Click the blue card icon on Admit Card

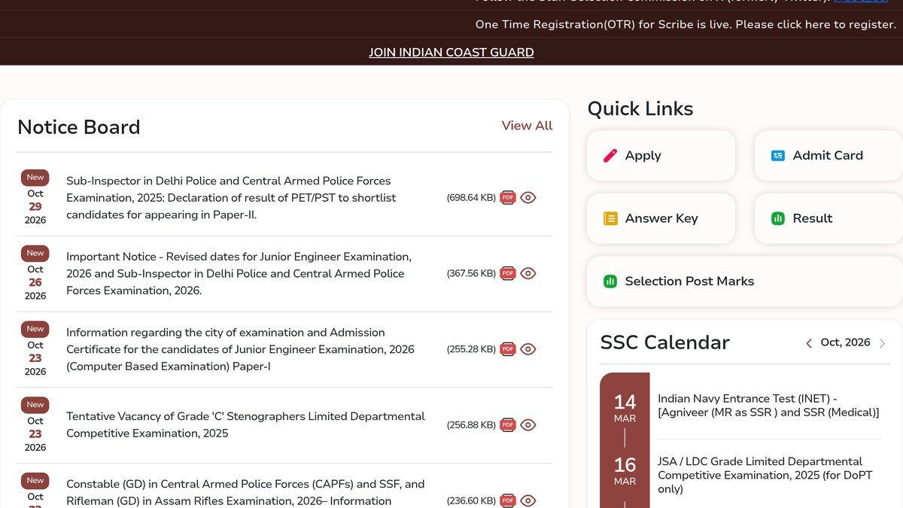pos(778,156)
